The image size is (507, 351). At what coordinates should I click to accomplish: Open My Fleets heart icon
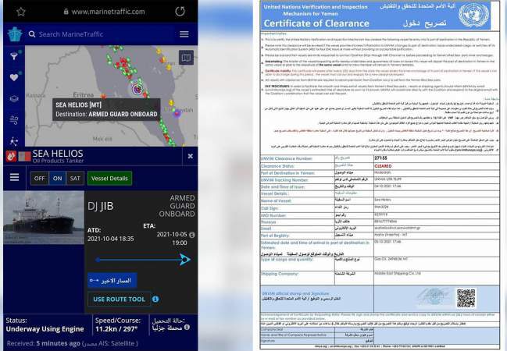pos(14,77)
